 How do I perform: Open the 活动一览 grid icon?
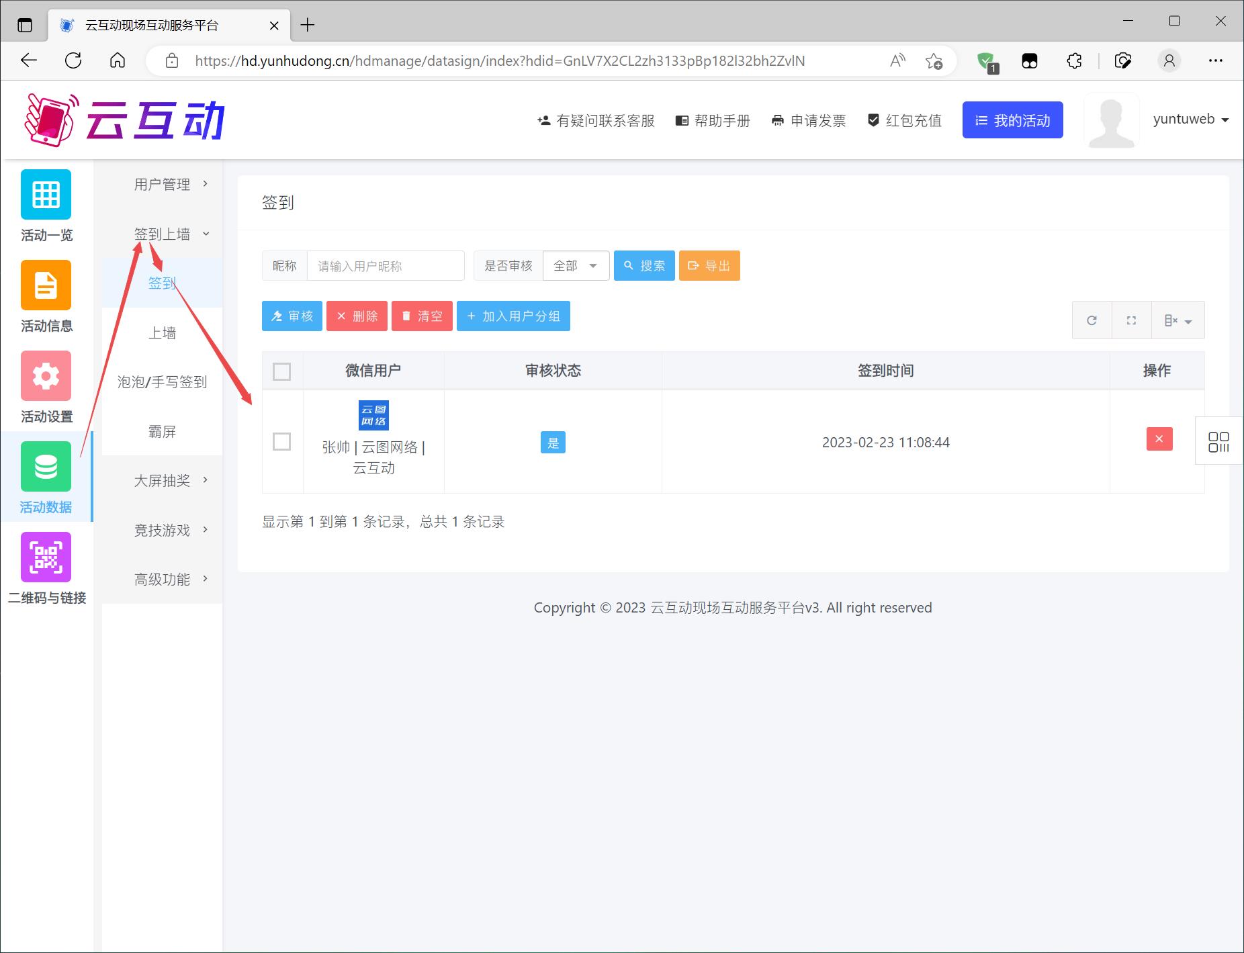click(x=46, y=195)
